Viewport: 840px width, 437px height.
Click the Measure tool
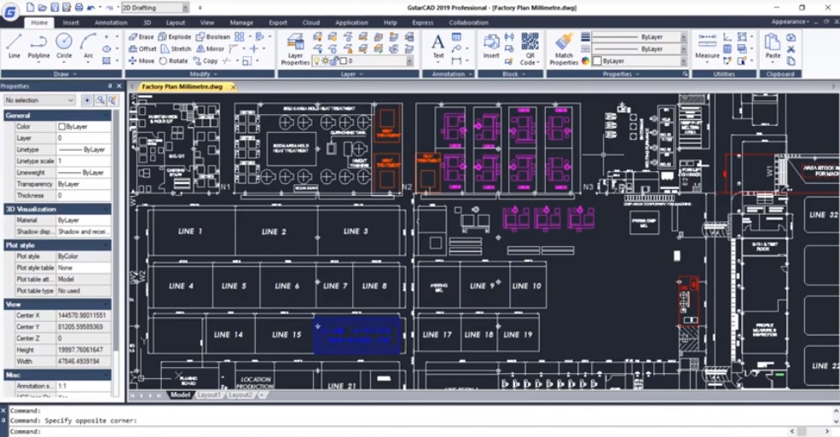coord(706,45)
